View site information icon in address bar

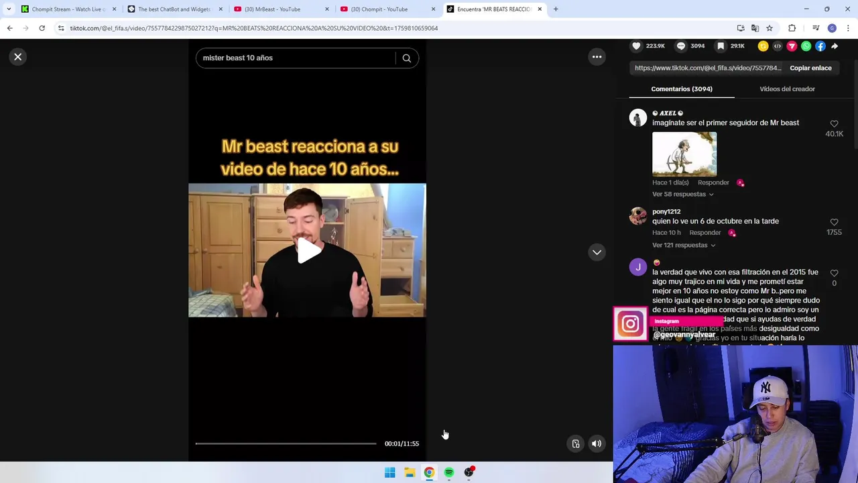pyautogui.click(x=61, y=28)
